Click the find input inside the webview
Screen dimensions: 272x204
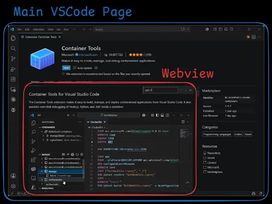pyautogui.click(x=161, y=90)
